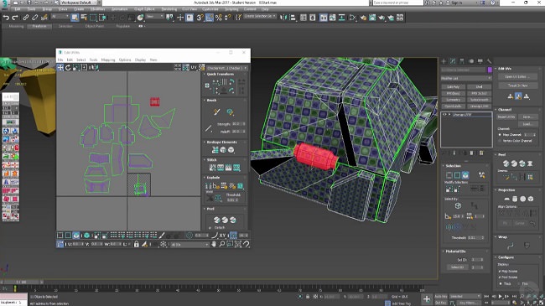Click the Paint Movement brush icon
Screen dimensions: 545x306
(217, 112)
